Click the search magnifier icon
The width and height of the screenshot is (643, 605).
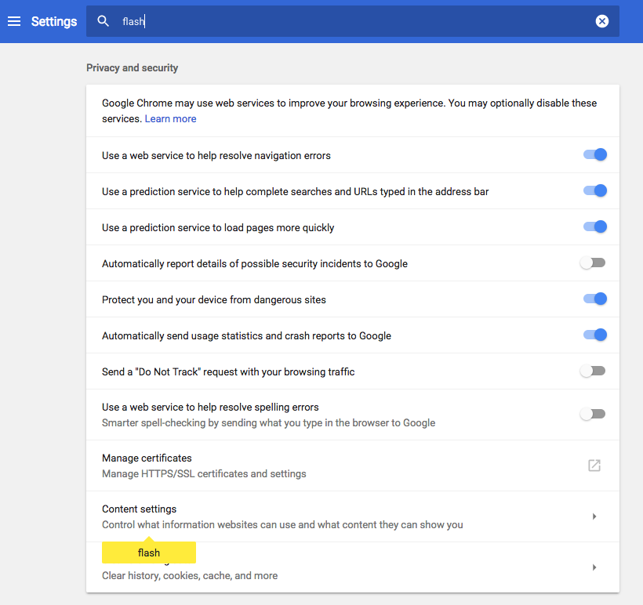(x=103, y=21)
